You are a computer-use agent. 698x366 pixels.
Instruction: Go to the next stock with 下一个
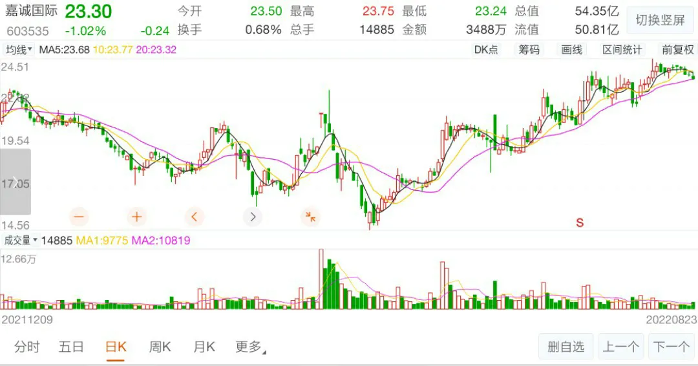coord(672,347)
